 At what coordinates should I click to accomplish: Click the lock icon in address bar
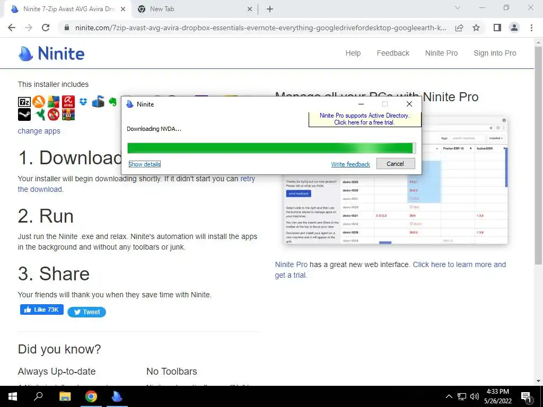[x=67, y=28]
